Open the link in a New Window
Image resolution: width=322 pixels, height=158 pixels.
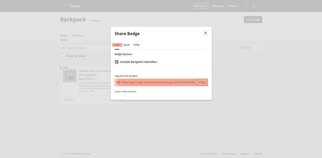[125, 91]
